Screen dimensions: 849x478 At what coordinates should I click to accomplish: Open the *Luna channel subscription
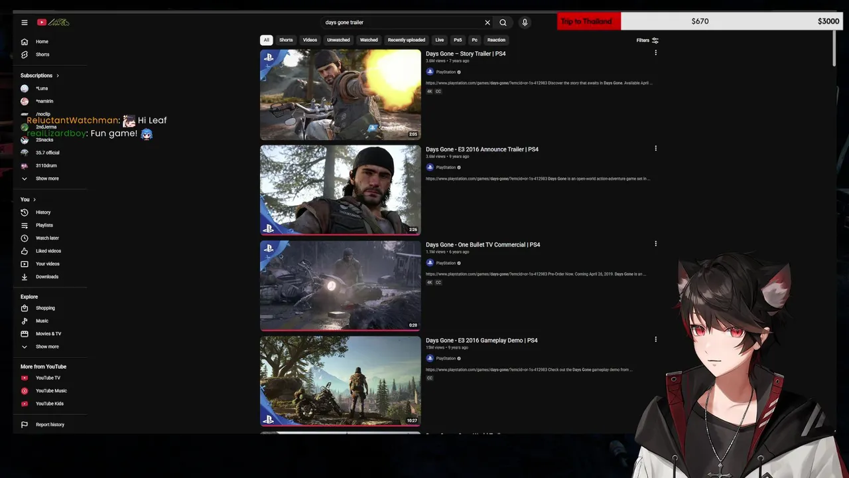42,88
